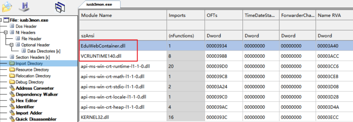Click the Open File folder toolbar icon
353x122 pixels.
point(7,7)
